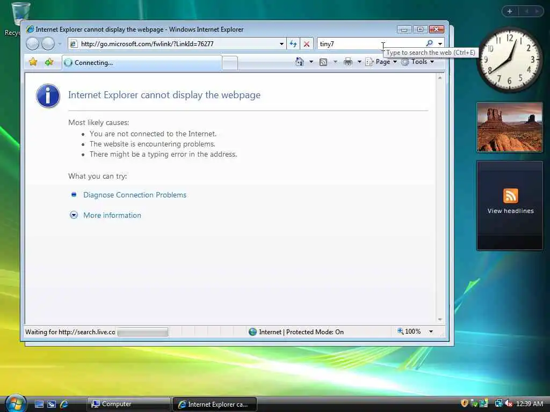The image size is (550, 412).
Task: Click the status bar loading progress bar
Action: [x=143, y=332]
